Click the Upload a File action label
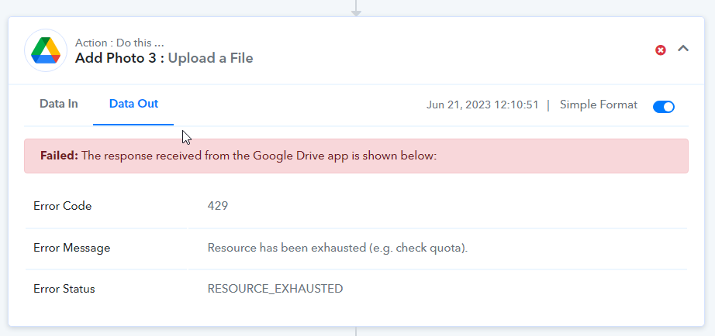This screenshot has height=336, width=715. (x=211, y=58)
